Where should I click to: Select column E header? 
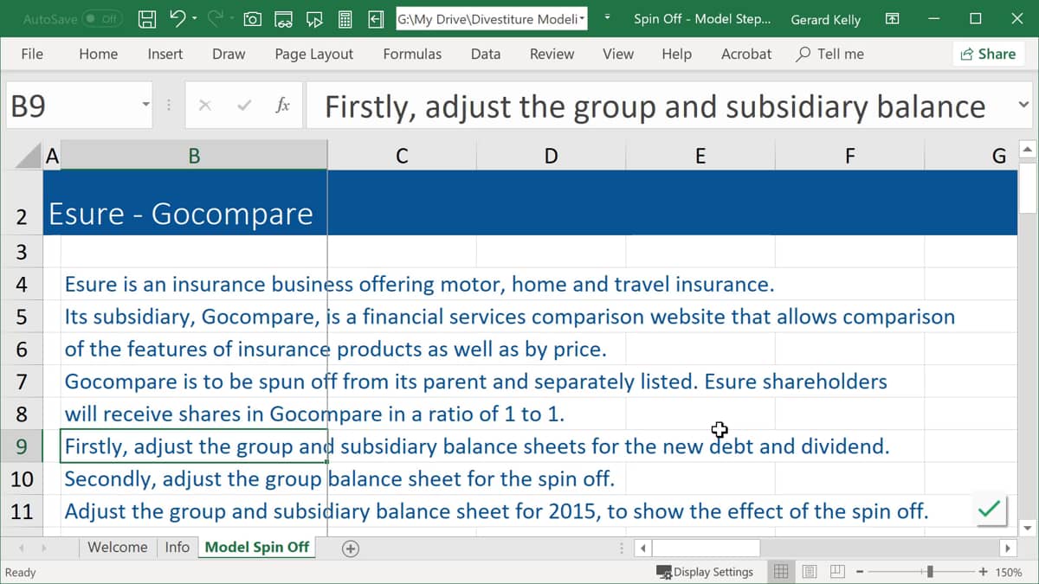[700, 156]
